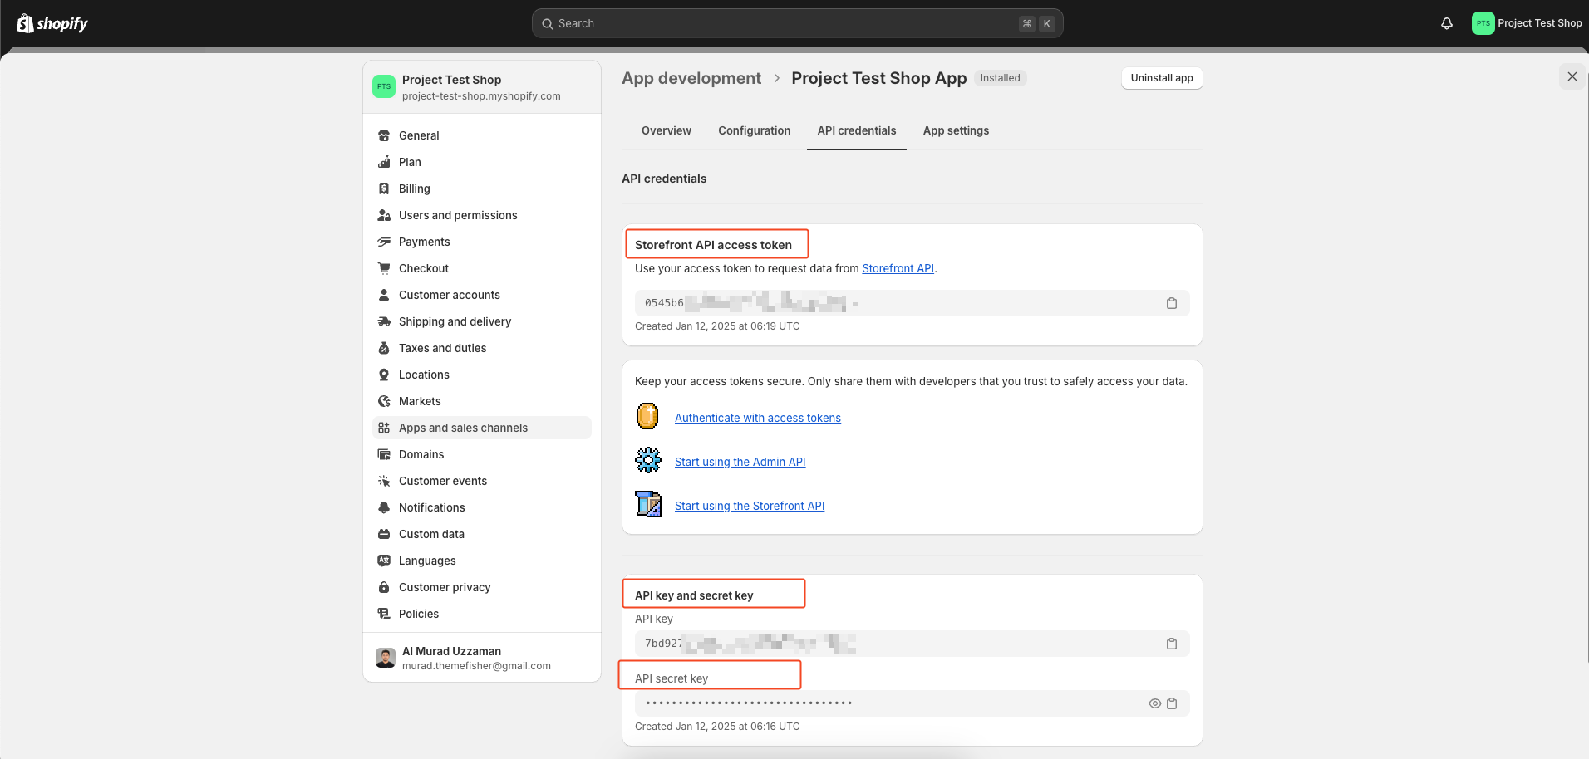This screenshot has height=759, width=1589.
Task: Click the Domains icon
Action: (384, 454)
